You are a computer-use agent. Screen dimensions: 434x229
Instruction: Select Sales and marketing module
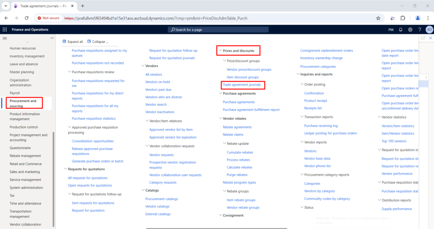coord(25,172)
